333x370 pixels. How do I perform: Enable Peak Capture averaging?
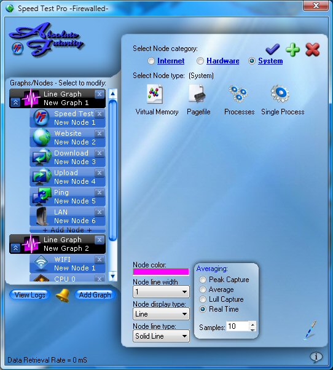click(x=203, y=280)
